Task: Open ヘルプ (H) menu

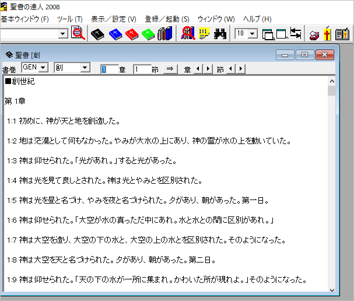Action: tap(257, 19)
